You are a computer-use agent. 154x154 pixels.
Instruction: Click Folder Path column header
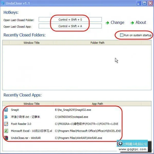pyautogui.click(x=97, y=43)
